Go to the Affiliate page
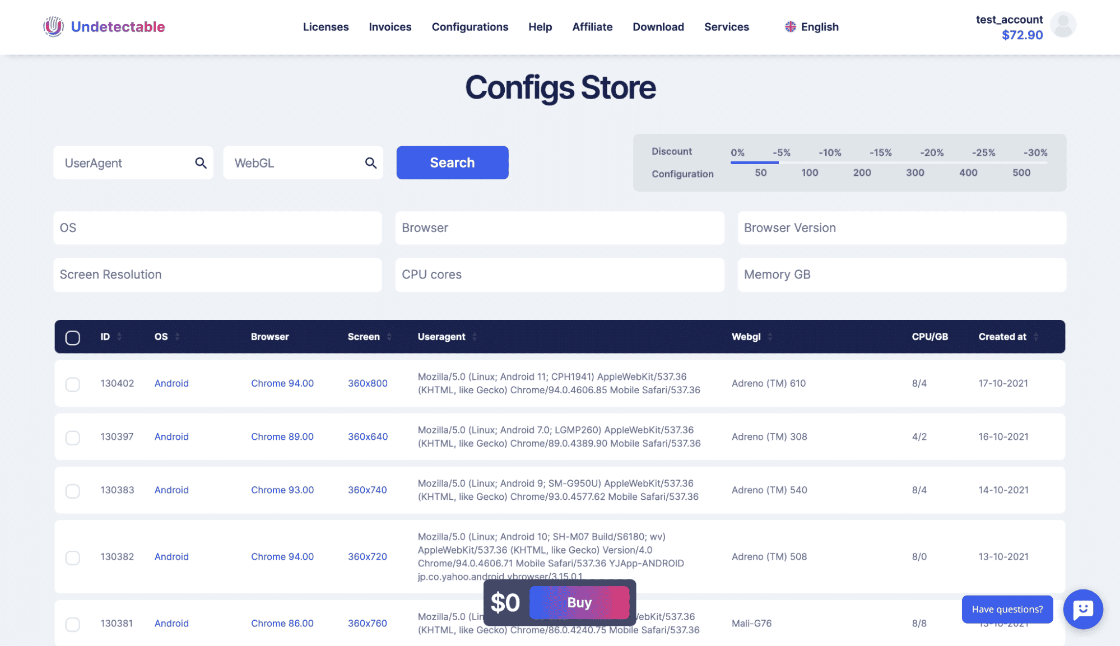 pyautogui.click(x=592, y=27)
